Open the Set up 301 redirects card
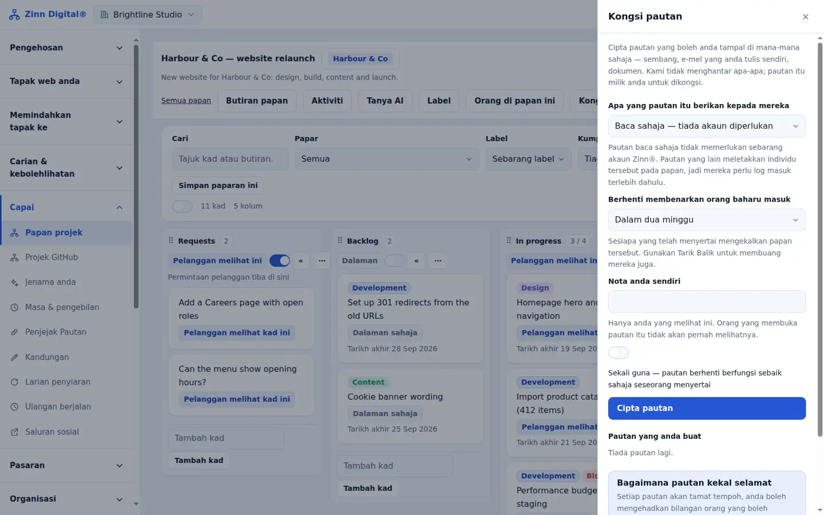Viewport: 824px width, 515px height. (x=410, y=319)
